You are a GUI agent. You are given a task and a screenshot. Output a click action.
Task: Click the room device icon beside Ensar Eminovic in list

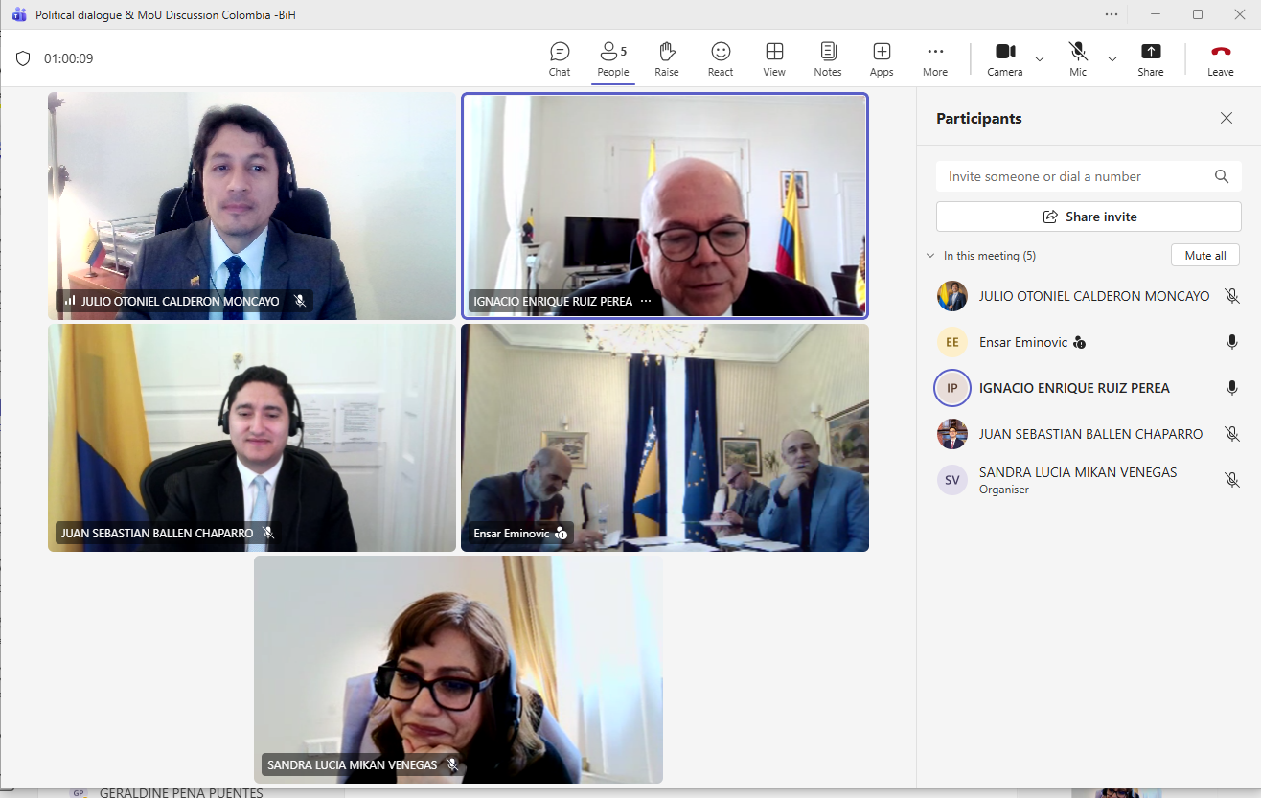tap(1079, 342)
